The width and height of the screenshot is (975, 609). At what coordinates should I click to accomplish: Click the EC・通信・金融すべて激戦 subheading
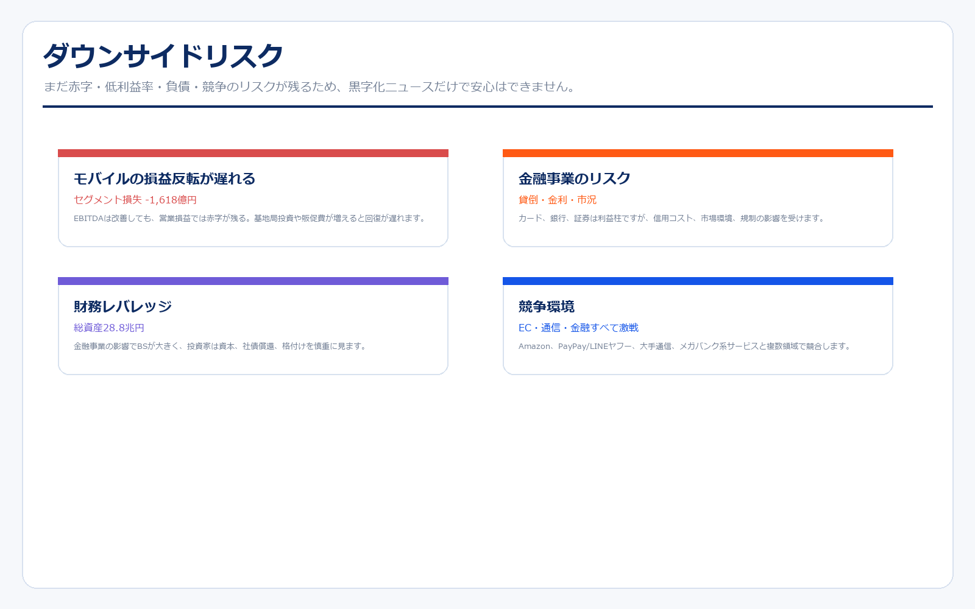578,328
